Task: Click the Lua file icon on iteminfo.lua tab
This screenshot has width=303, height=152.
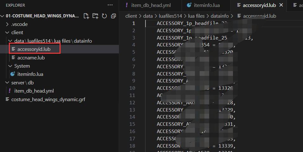Action: pyautogui.click(x=189, y=5)
